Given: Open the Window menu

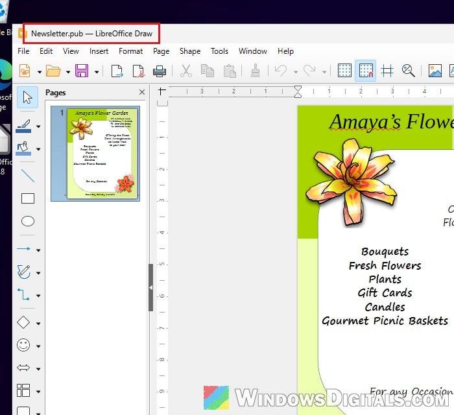Looking at the screenshot, I should pos(253,51).
